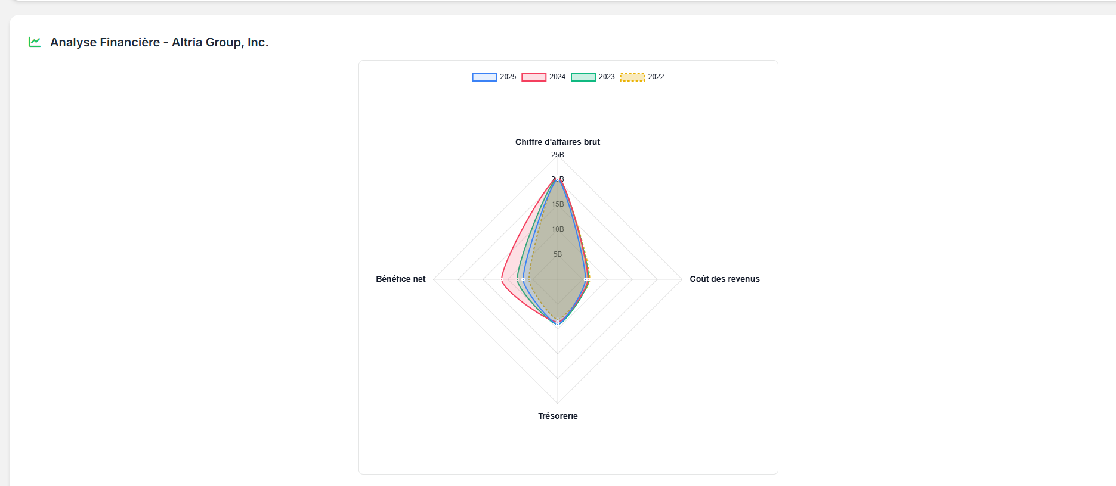Select the "Chiffre d'affaires brut" axis label
1116x486 pixels.
(558, 142)
